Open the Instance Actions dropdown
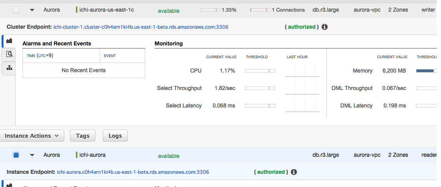 pyautogui.click(x=32, y=136)
